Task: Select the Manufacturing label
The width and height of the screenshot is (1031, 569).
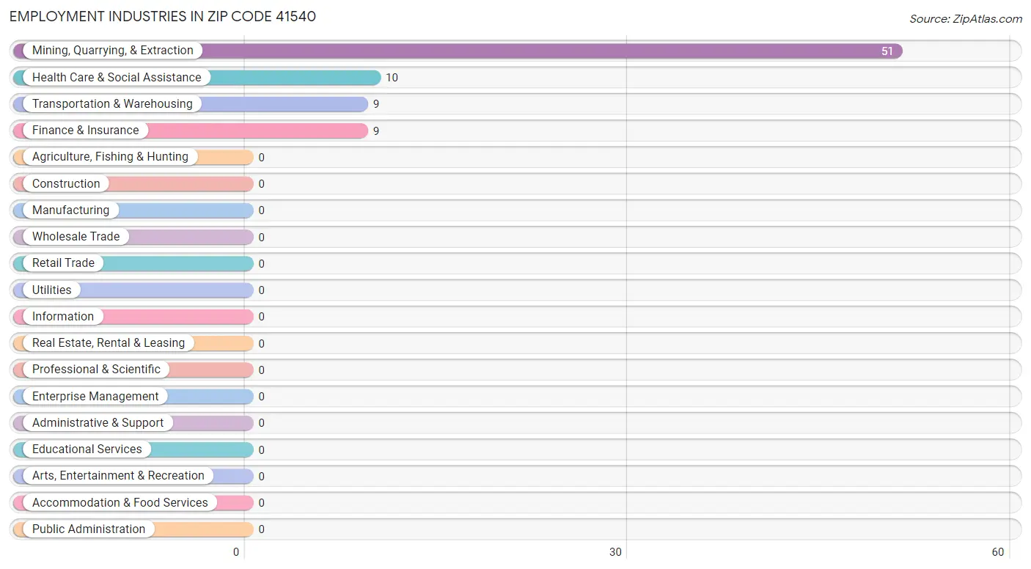Action: tap(70, 210)
